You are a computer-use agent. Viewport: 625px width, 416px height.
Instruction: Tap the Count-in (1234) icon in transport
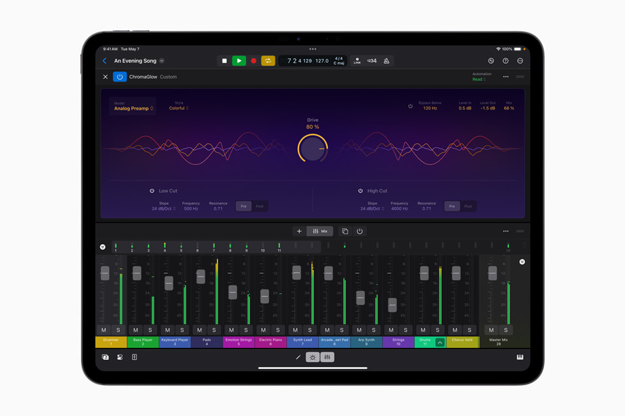click(373, 60)
